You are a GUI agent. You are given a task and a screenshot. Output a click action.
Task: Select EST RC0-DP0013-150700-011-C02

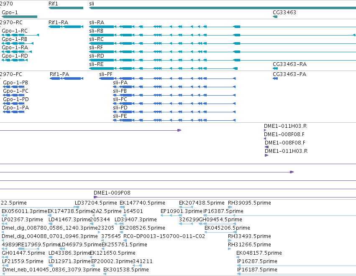[x=164, y=236]
